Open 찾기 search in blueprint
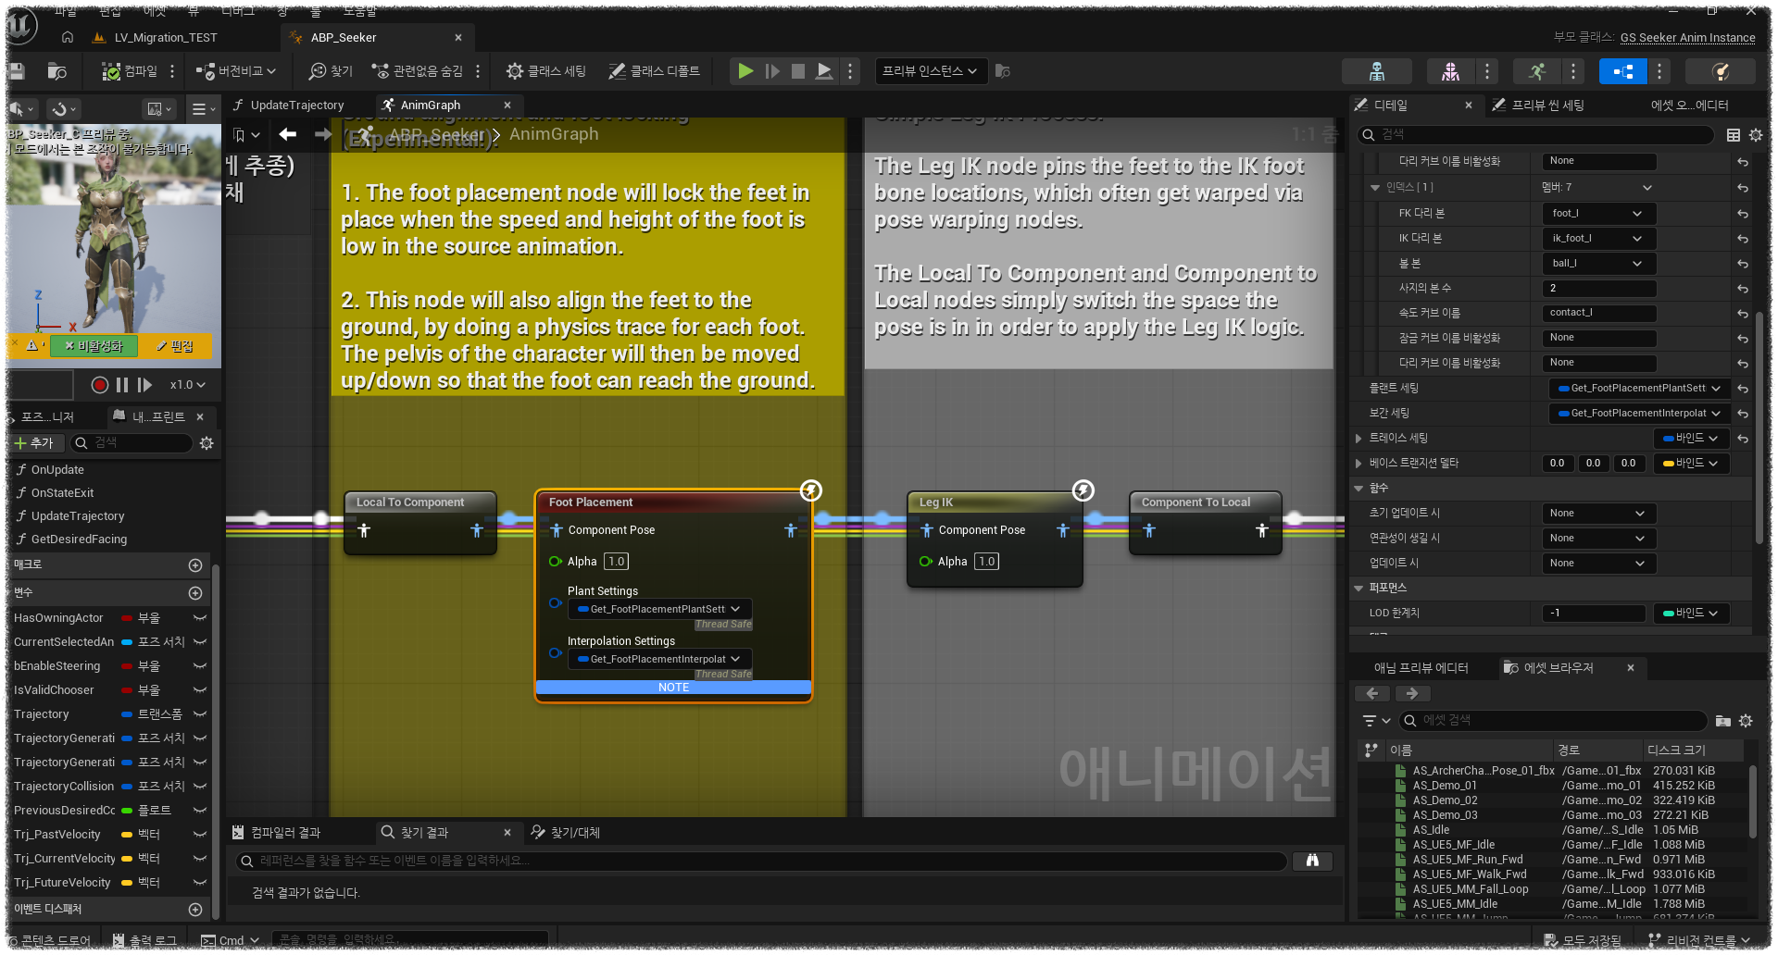Viewport: 1778px width, 955px height. point(331,71)
